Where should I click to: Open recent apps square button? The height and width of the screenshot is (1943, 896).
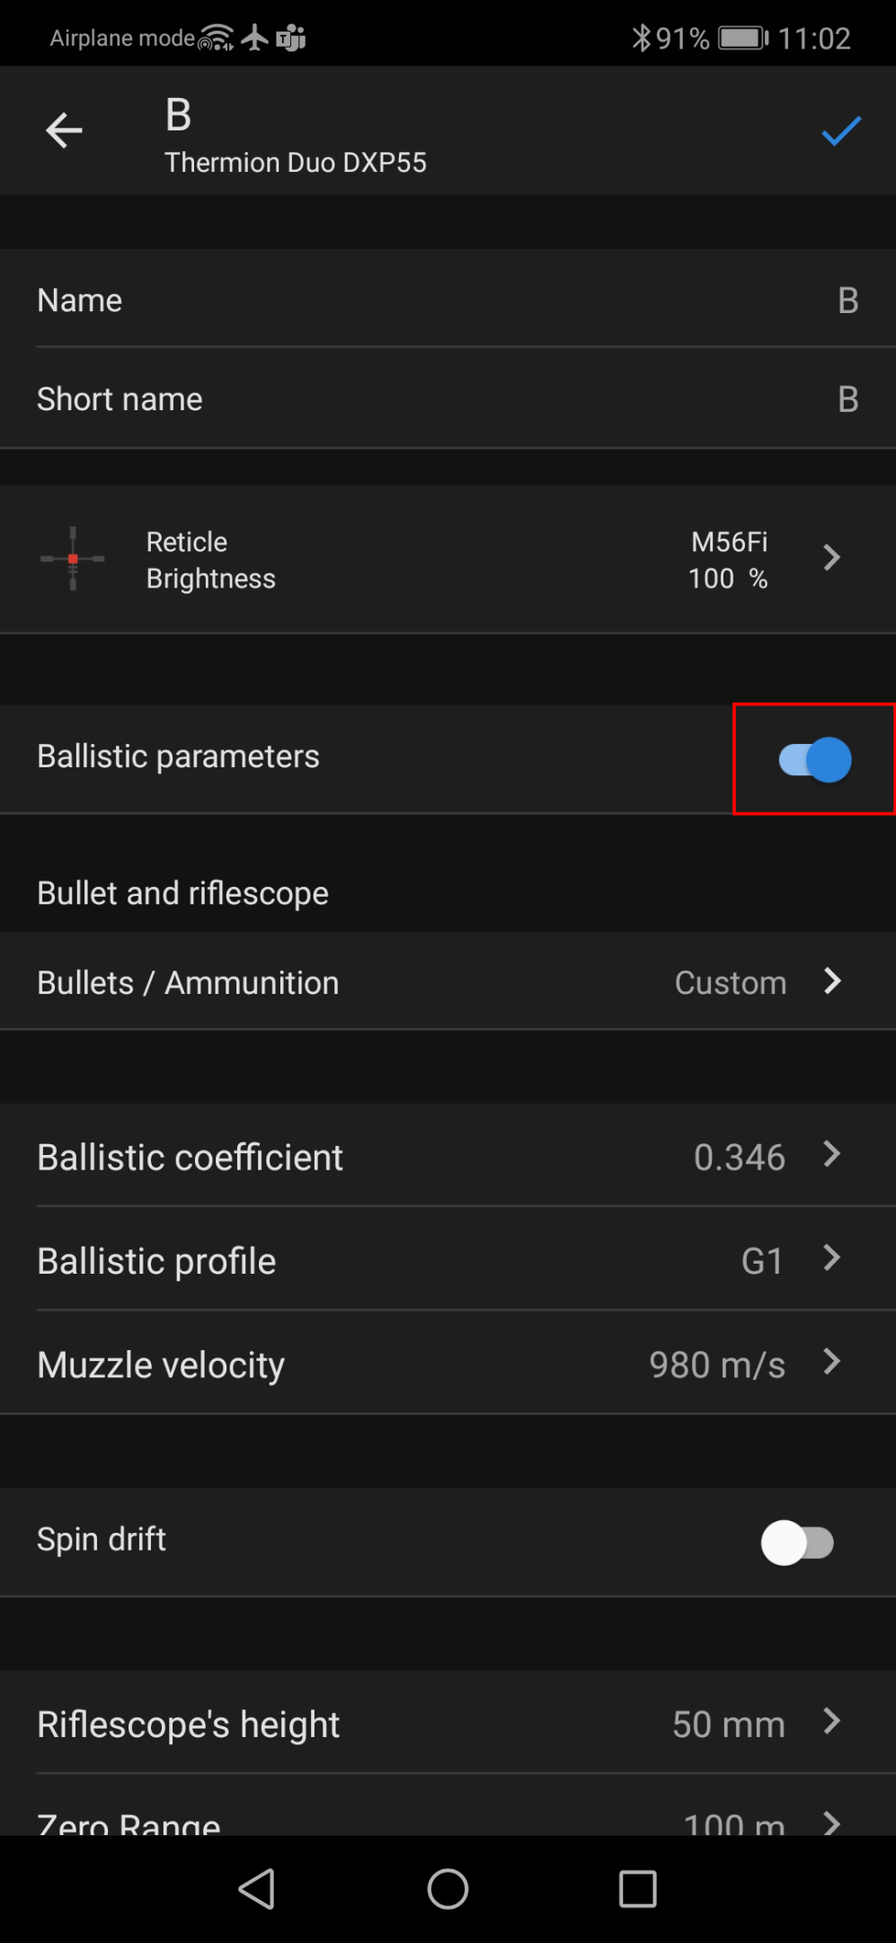tap(637, 1888)
